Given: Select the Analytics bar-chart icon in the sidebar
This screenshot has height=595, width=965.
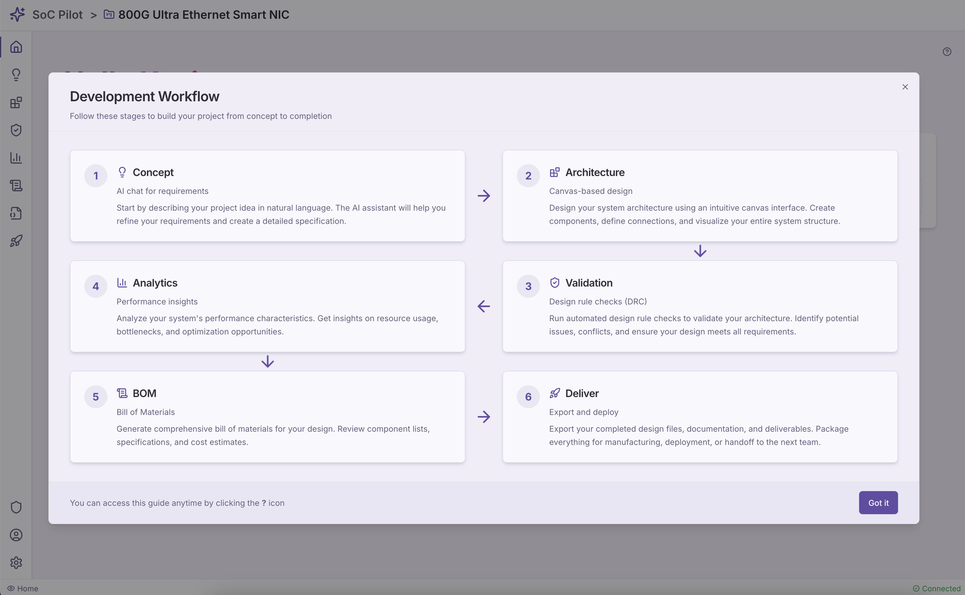Looking at the screenshot, I should coord(16,158).
